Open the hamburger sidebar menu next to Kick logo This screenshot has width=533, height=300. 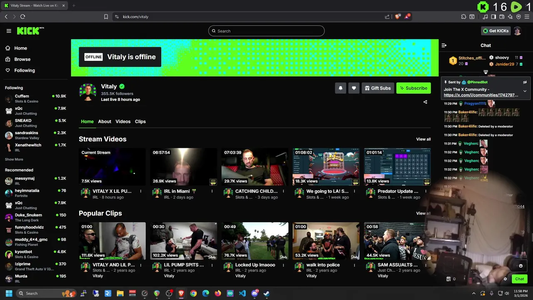(x=9, y=31)
